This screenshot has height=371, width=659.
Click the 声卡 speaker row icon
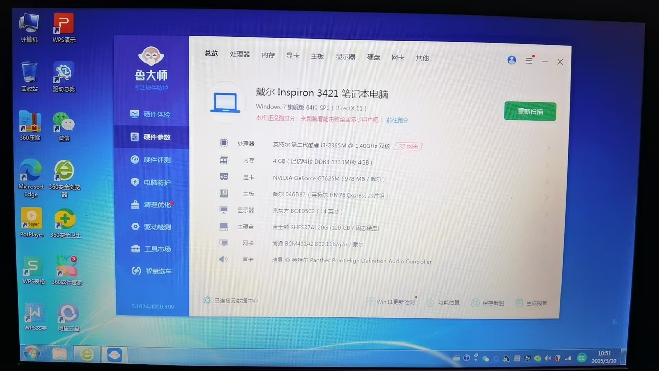pos(223,259)
